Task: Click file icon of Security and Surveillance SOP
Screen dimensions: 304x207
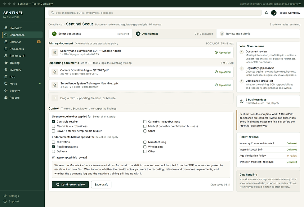Action: 55,52
